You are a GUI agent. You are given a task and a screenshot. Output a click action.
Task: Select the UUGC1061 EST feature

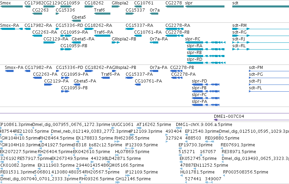pyautogui.click(x=113, y=128)
